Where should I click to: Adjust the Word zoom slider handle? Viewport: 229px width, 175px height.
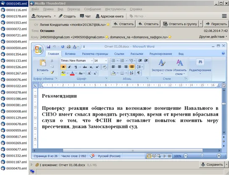click(x=202, y=156)
